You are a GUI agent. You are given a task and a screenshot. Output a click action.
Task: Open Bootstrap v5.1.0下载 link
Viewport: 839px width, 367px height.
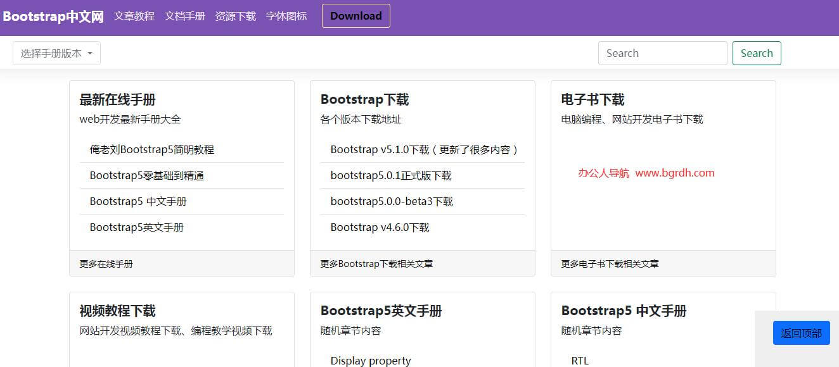[425, 149]
